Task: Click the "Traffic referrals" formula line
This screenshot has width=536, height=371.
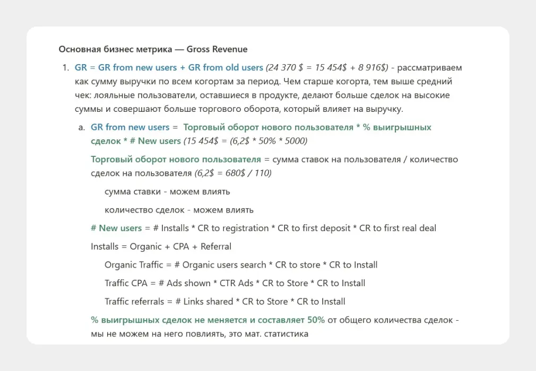Action: 224,302
